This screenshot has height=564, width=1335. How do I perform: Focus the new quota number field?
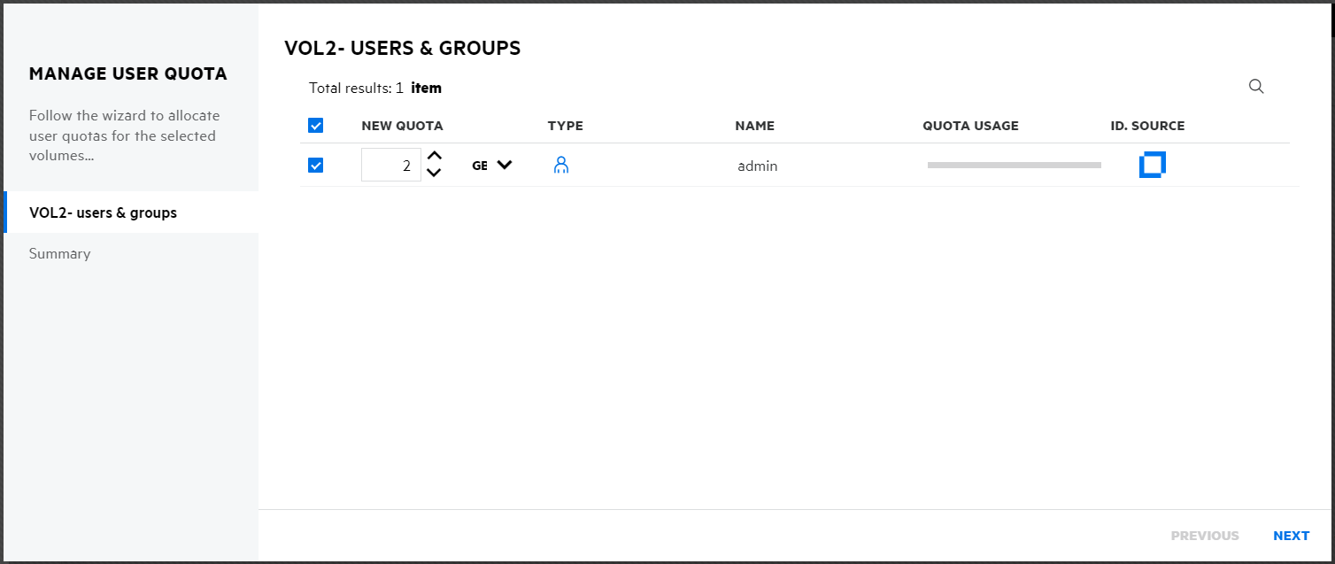[390, 166]
